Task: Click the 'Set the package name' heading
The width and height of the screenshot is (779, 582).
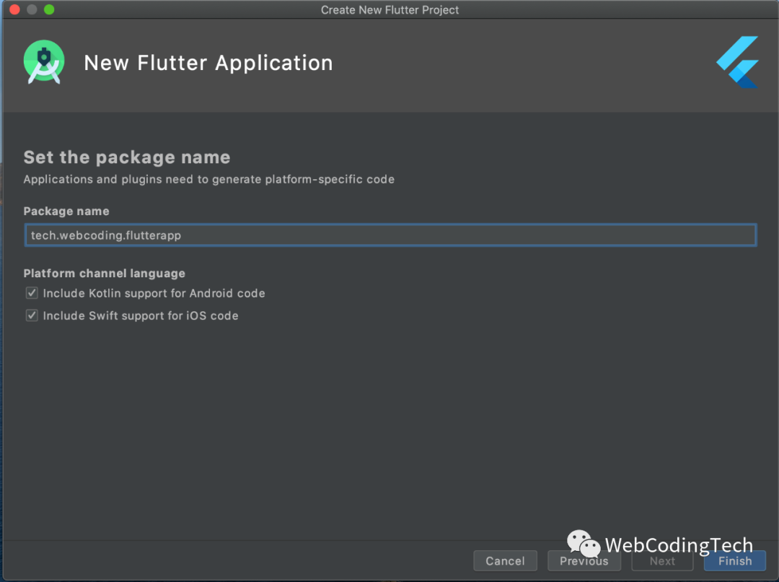Action: coord(127,157)
